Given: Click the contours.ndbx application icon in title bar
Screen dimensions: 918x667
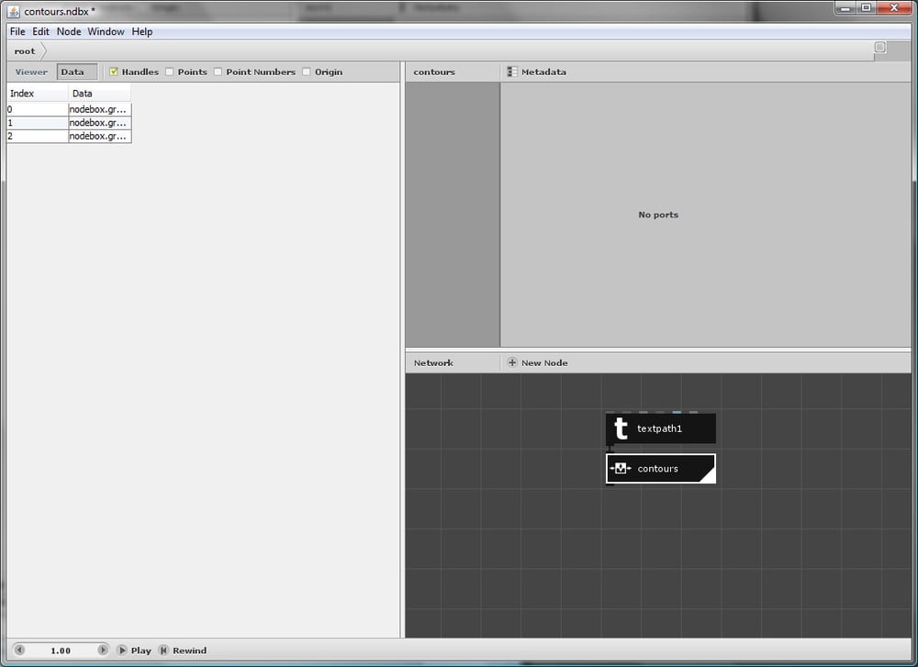Looking at the screenshot, I should 14,11.
